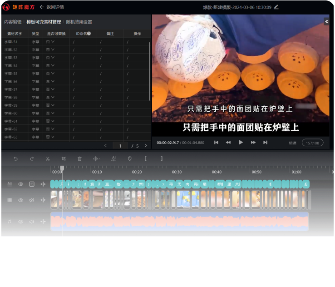Toggle video track visibility eye
The image size is (335, 287).
21,200
